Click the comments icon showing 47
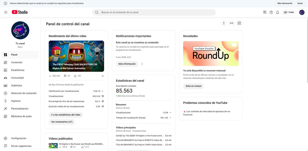 tap(65, 76)
